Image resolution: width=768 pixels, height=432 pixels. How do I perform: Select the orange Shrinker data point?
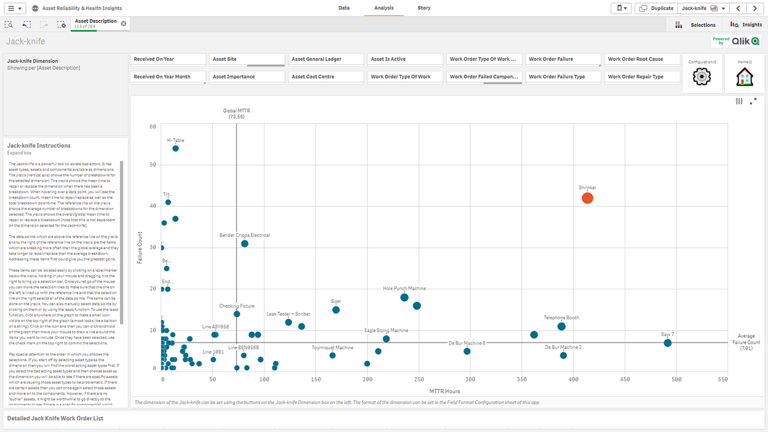pyautogui.click(x=587, y=199)
